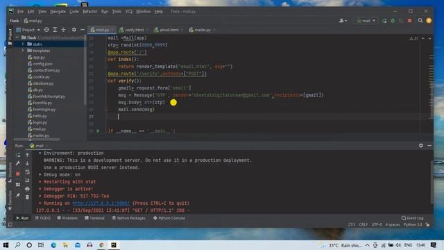Viewport: 444px width, 250px height.
Task: Open the Edit menu
Action: tap(31, 12)
